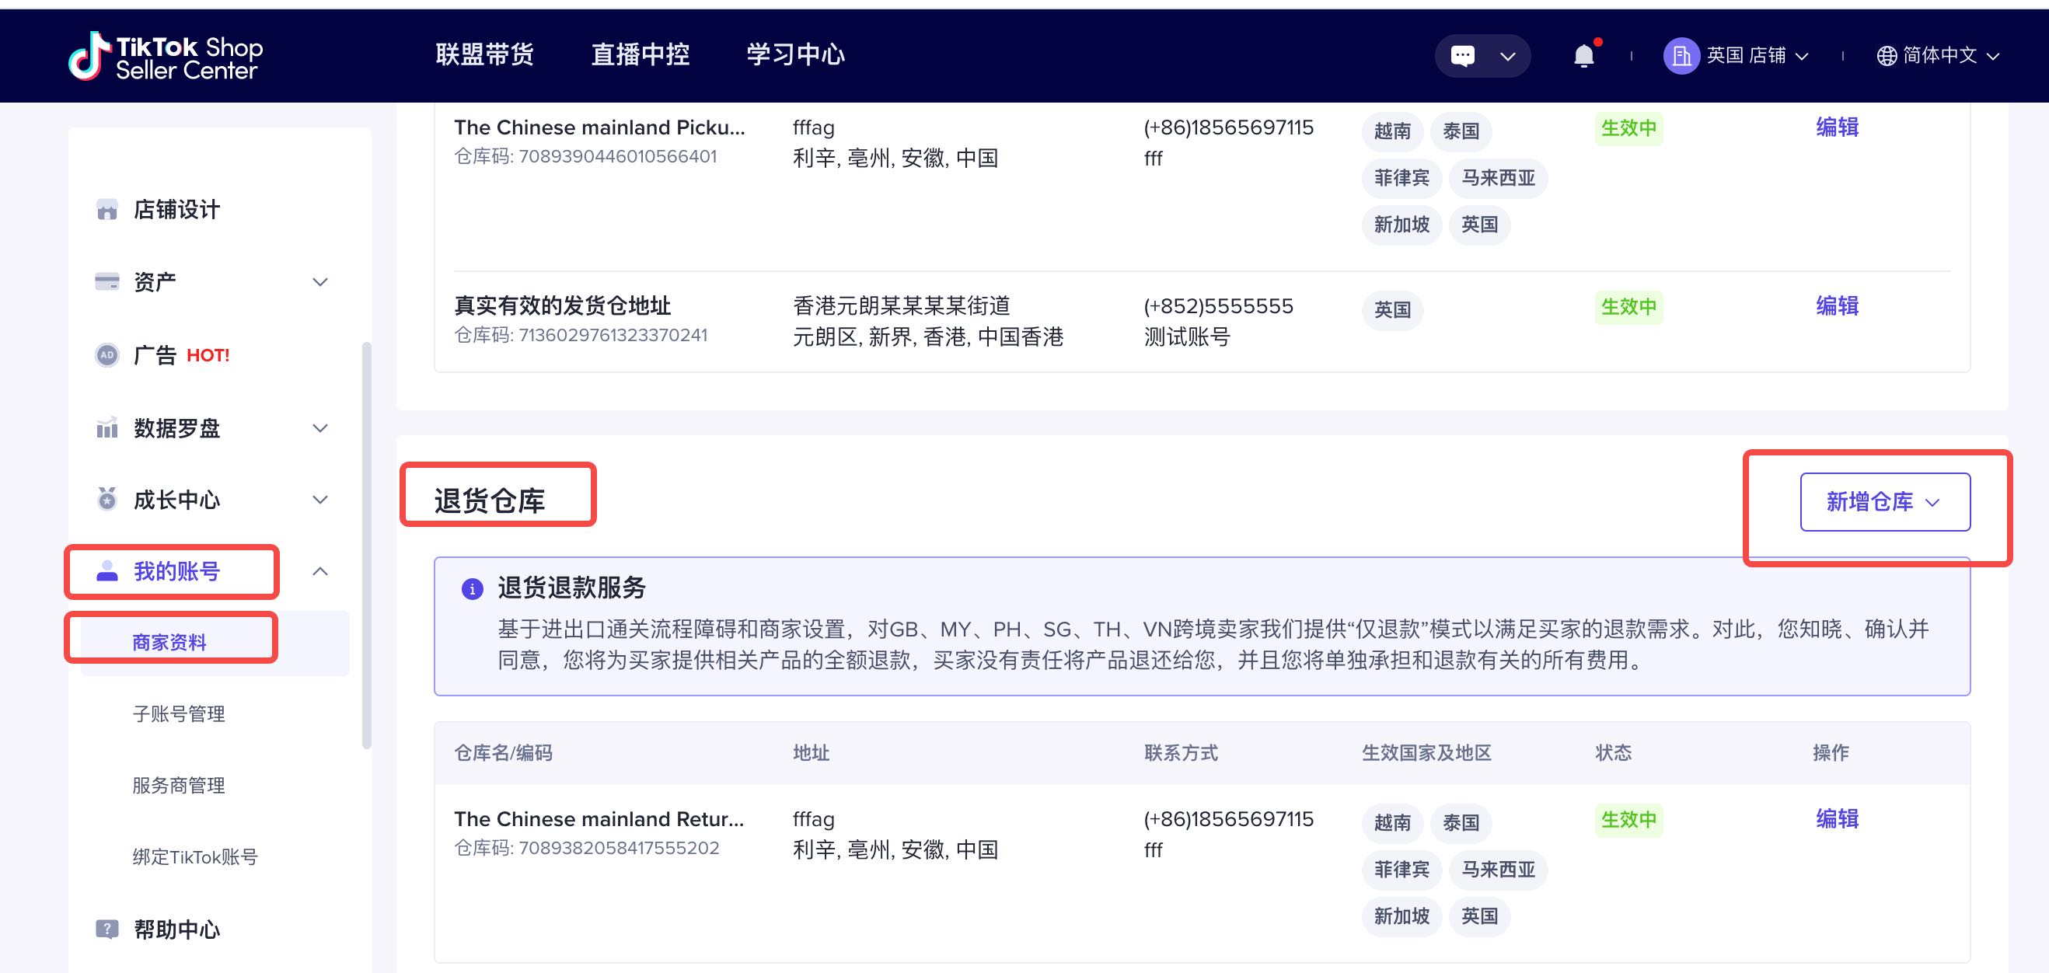Click the 英国 tag in 真实有效的发货仓地址 row
The image size is (2049, 973).
click(x=1392, y=309)
